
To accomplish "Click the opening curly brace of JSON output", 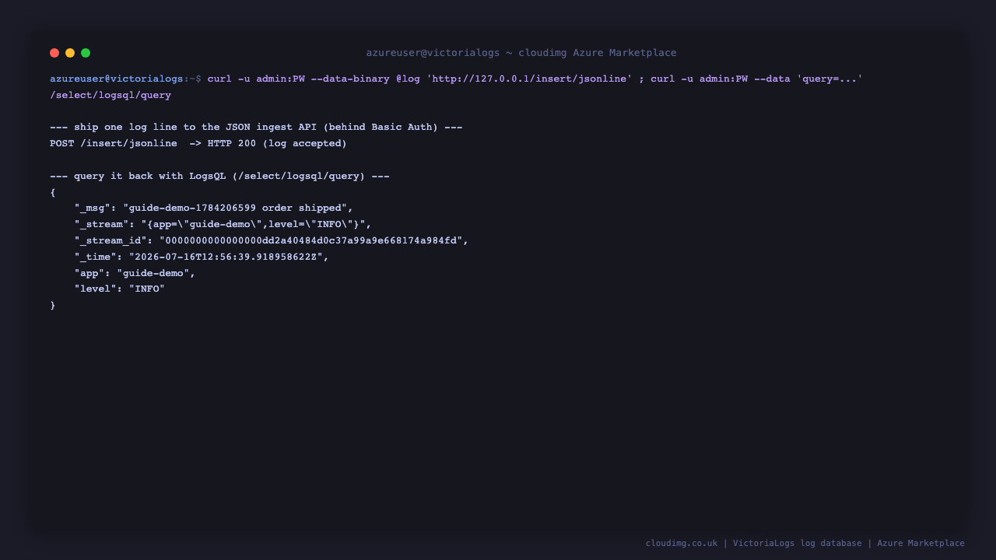I will coord(53,192).
